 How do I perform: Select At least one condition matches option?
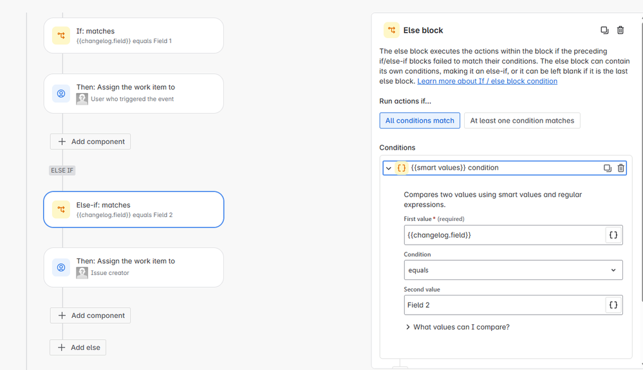pyautogui.click(x=522, y=121)
